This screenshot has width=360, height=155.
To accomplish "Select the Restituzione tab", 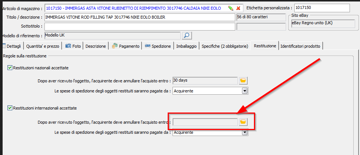I will [265, 46].
